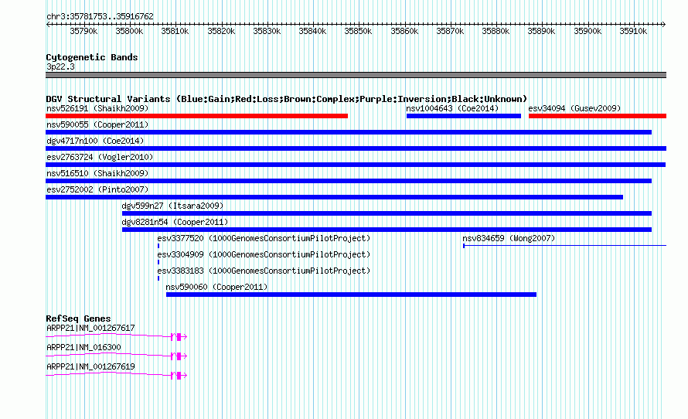Open the DGV Structural Variants track title

pyautogui.click(x=287, y=99)
